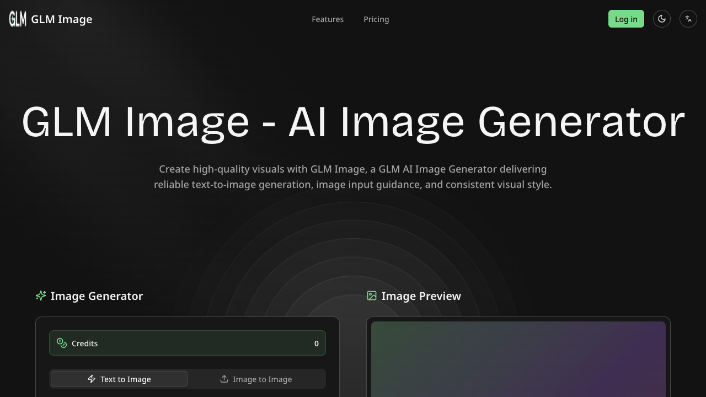Image resolution: width=706 pixels, height=397 pixels.
Task: Click the description paragraph under the headline
Action: (353, 176)
